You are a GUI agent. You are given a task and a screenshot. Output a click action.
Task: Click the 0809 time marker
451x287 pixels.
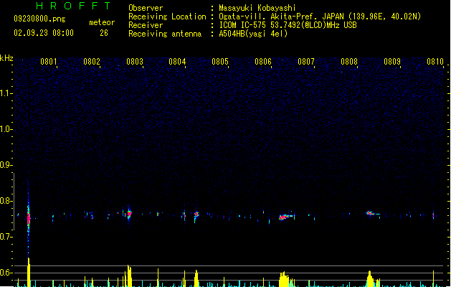392,62
